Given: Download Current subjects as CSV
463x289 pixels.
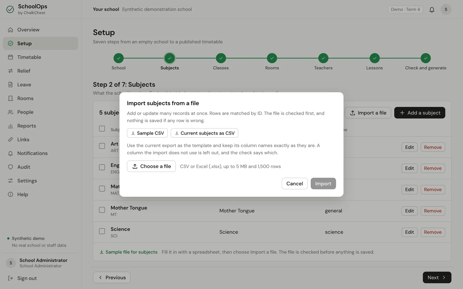Looking at the screenshot, I should [205, 133].
